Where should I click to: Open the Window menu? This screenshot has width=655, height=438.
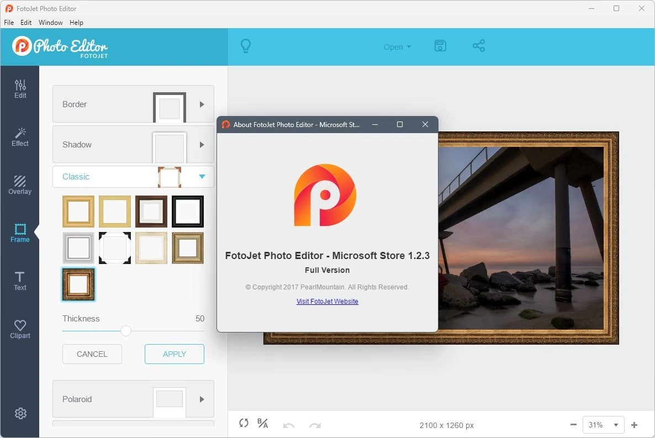point(51,23)
